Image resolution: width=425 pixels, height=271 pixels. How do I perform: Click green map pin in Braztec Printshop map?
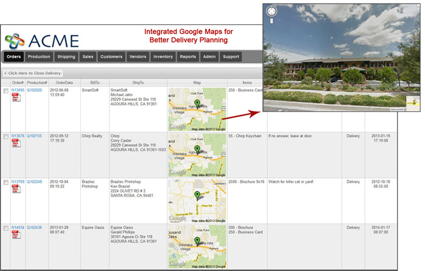[197, 195]
